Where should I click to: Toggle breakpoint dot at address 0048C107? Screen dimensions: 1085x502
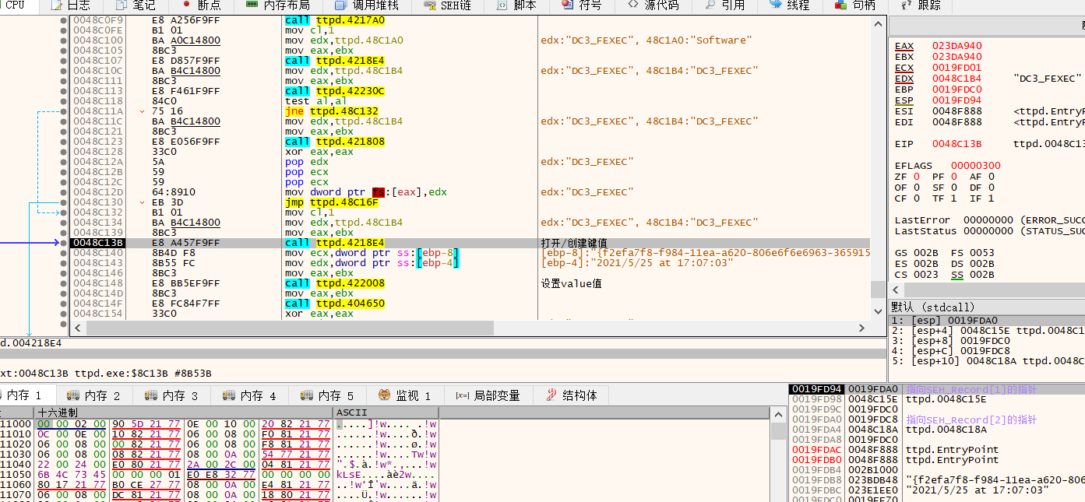click(64, 61)
